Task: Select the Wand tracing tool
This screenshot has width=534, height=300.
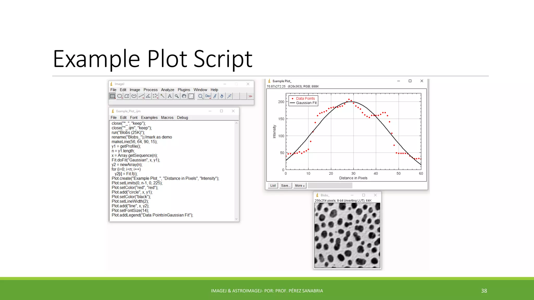Action: [x=162, y=96]
